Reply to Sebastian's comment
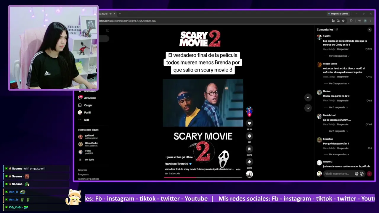This screenshot has width=379, height=213. click(343, 148)
